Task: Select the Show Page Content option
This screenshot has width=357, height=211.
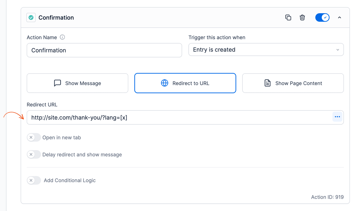Action: (x=293, y=83)
